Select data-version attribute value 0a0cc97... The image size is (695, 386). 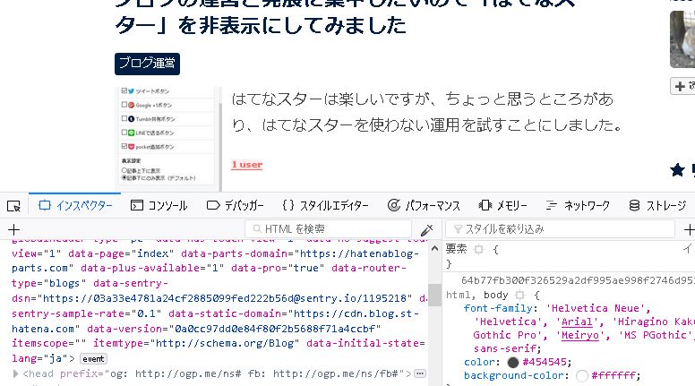click(x=275, y=329)
